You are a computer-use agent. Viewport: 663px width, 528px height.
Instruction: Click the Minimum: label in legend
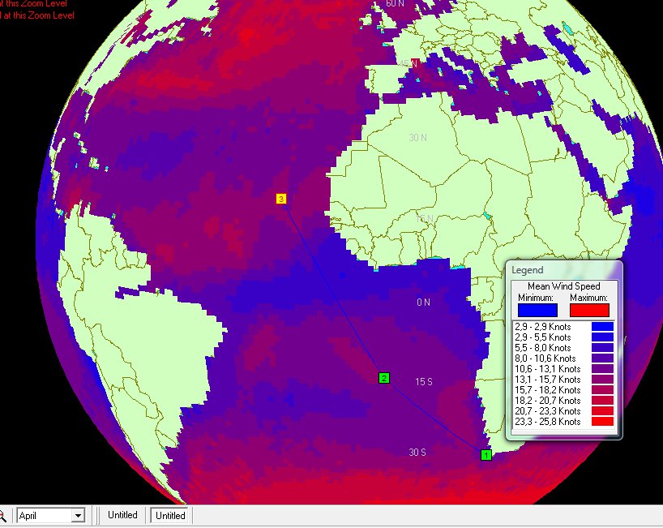(535, 298)
